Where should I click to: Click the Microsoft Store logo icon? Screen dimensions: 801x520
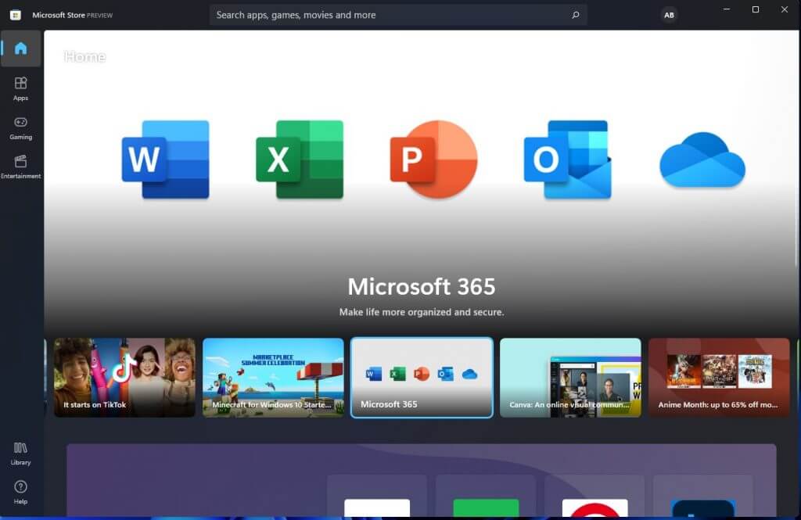[x=16, y=15]
